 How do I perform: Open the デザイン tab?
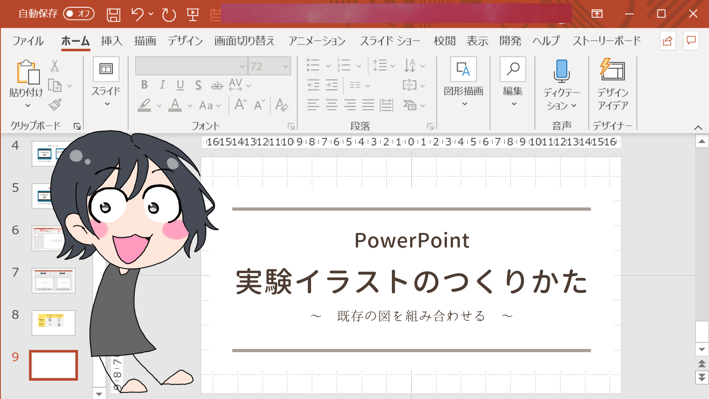coord(185,41)
